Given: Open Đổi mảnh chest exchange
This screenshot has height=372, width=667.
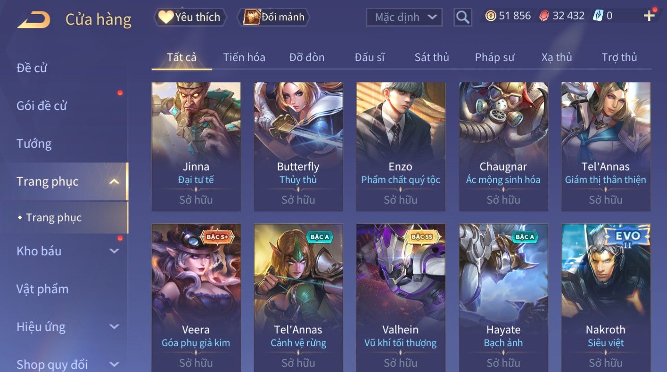Looking at the screenshot, I should tap(274, 17).
